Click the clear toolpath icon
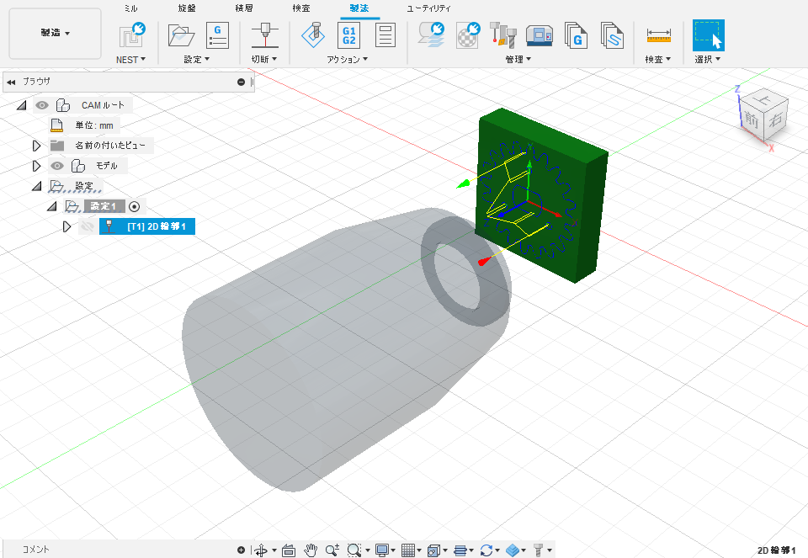The width and height of the screenshot is (808, 558). pyautogui.click(x=468, y=35)
